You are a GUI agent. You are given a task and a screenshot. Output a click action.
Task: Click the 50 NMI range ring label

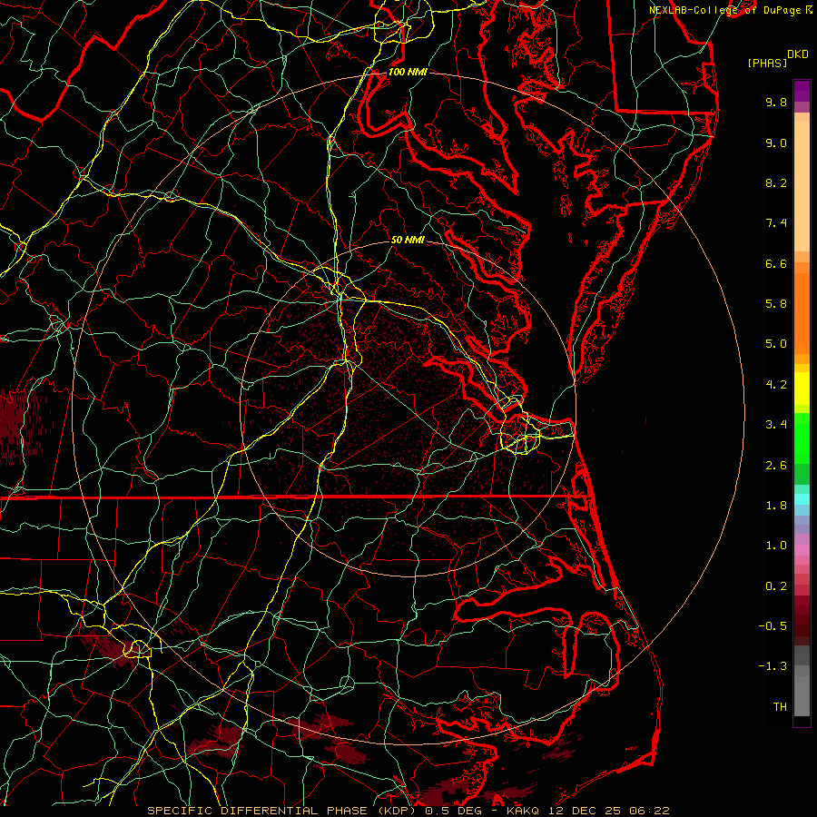point(408,240)
